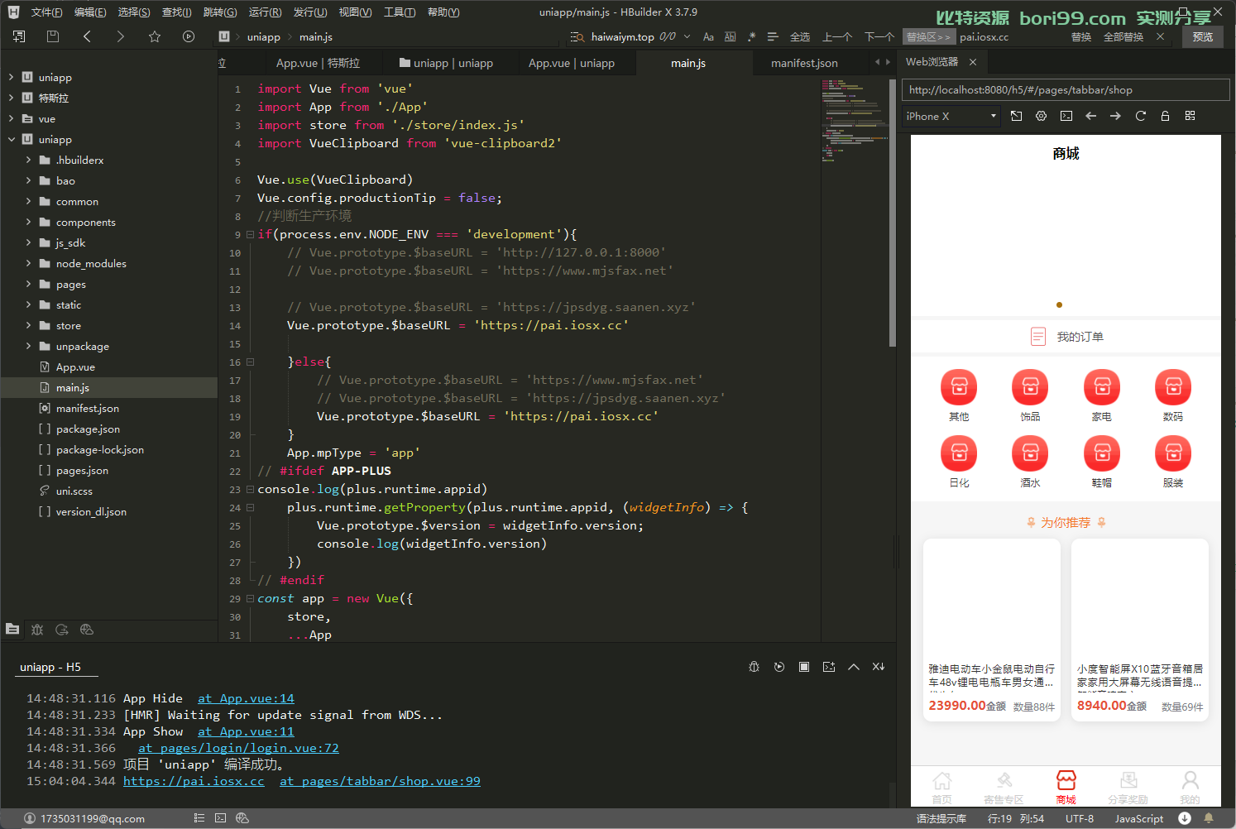Toggle whole word match in search bar
This screenshot has height=829, width=1236.
(730, 36)
